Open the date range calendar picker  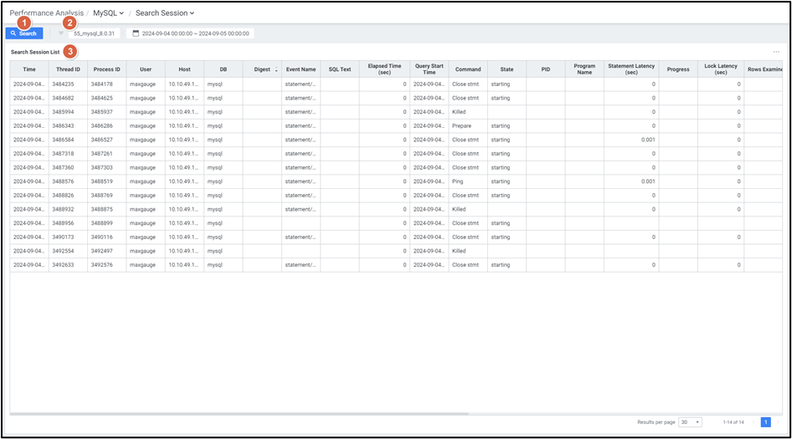coord(136,33)
